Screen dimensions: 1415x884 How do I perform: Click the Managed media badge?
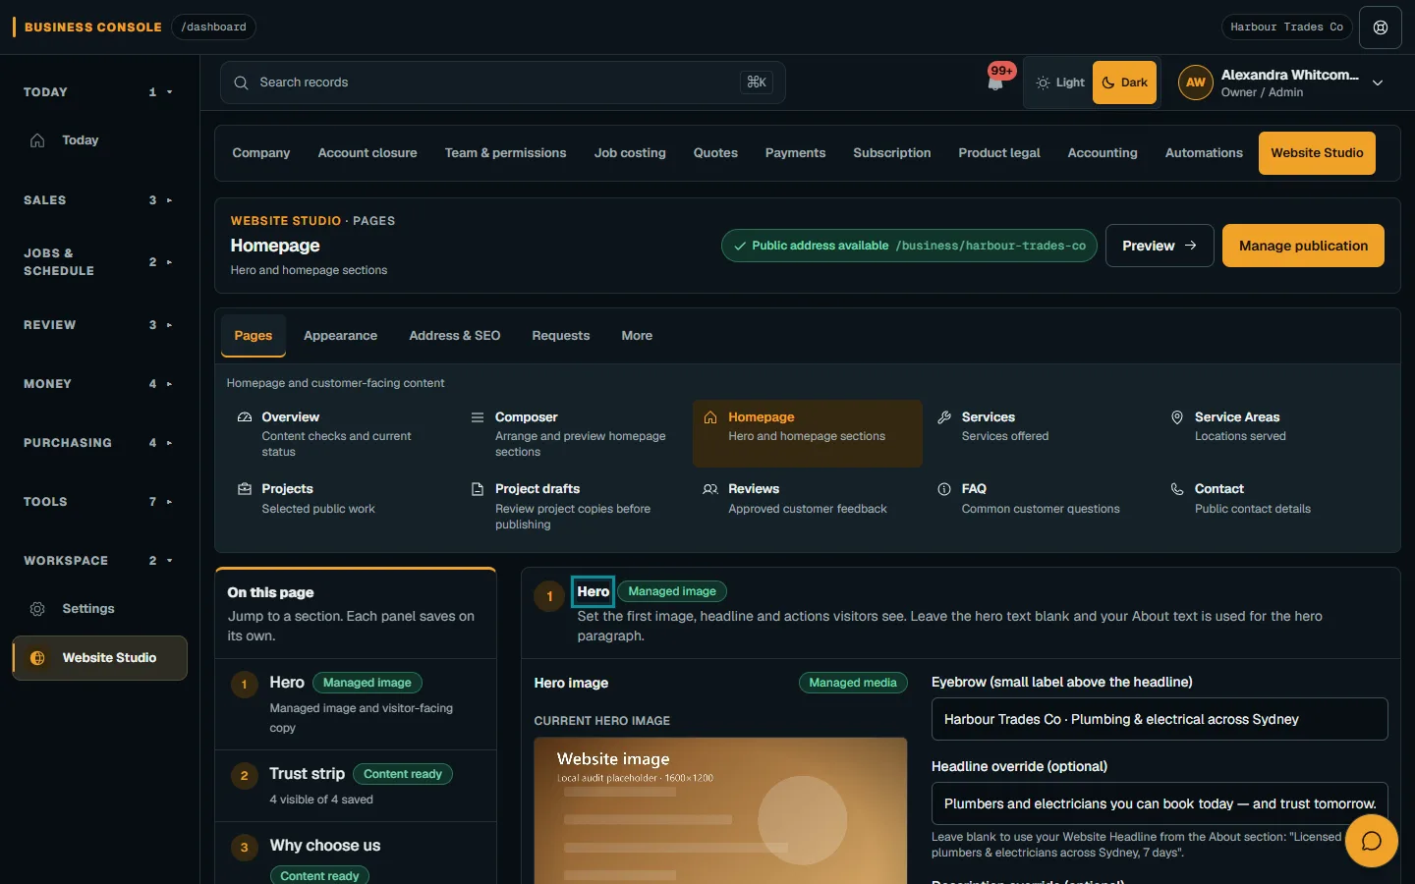[x=853, y=683]
